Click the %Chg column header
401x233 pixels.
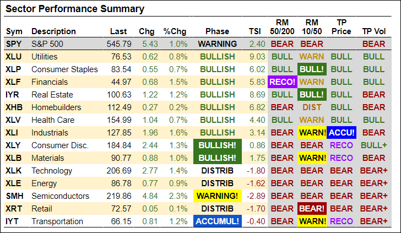click(x=175, y=31)
